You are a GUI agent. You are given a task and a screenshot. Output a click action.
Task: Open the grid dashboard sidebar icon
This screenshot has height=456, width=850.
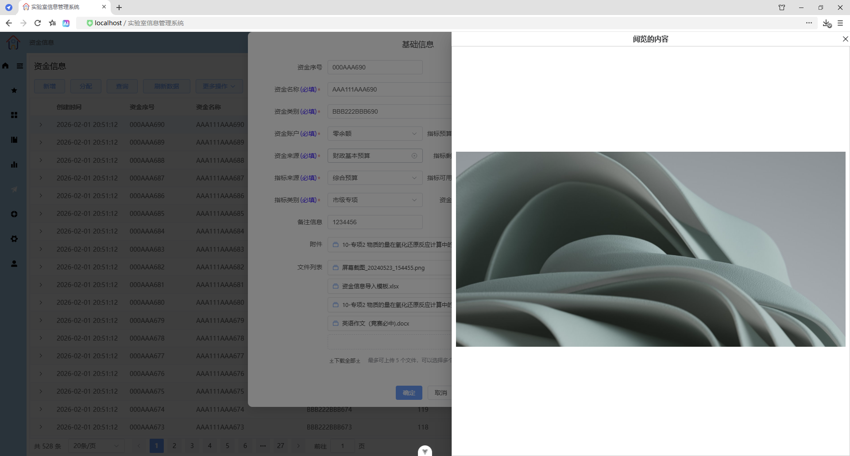click(x=14, y=115)
